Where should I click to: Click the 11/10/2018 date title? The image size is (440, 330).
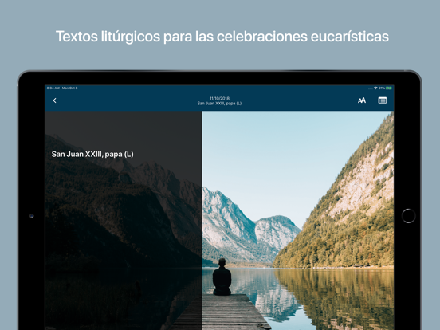pyautogui.click(x=219, y=98)
